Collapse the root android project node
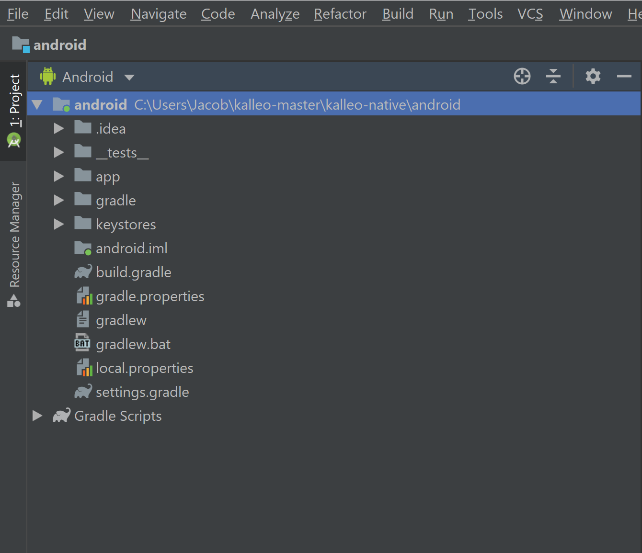642x553 pixels. pos(37,104)
